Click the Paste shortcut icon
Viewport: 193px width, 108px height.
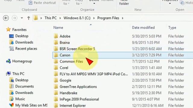click(30, 3)
